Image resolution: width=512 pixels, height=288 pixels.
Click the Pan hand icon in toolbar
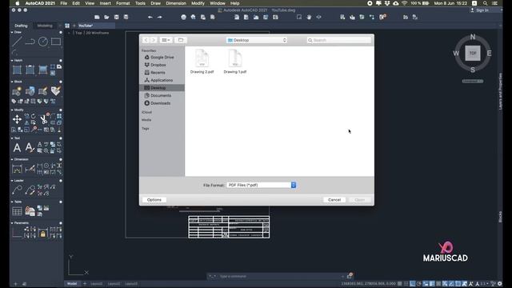[x=309, y=17]
